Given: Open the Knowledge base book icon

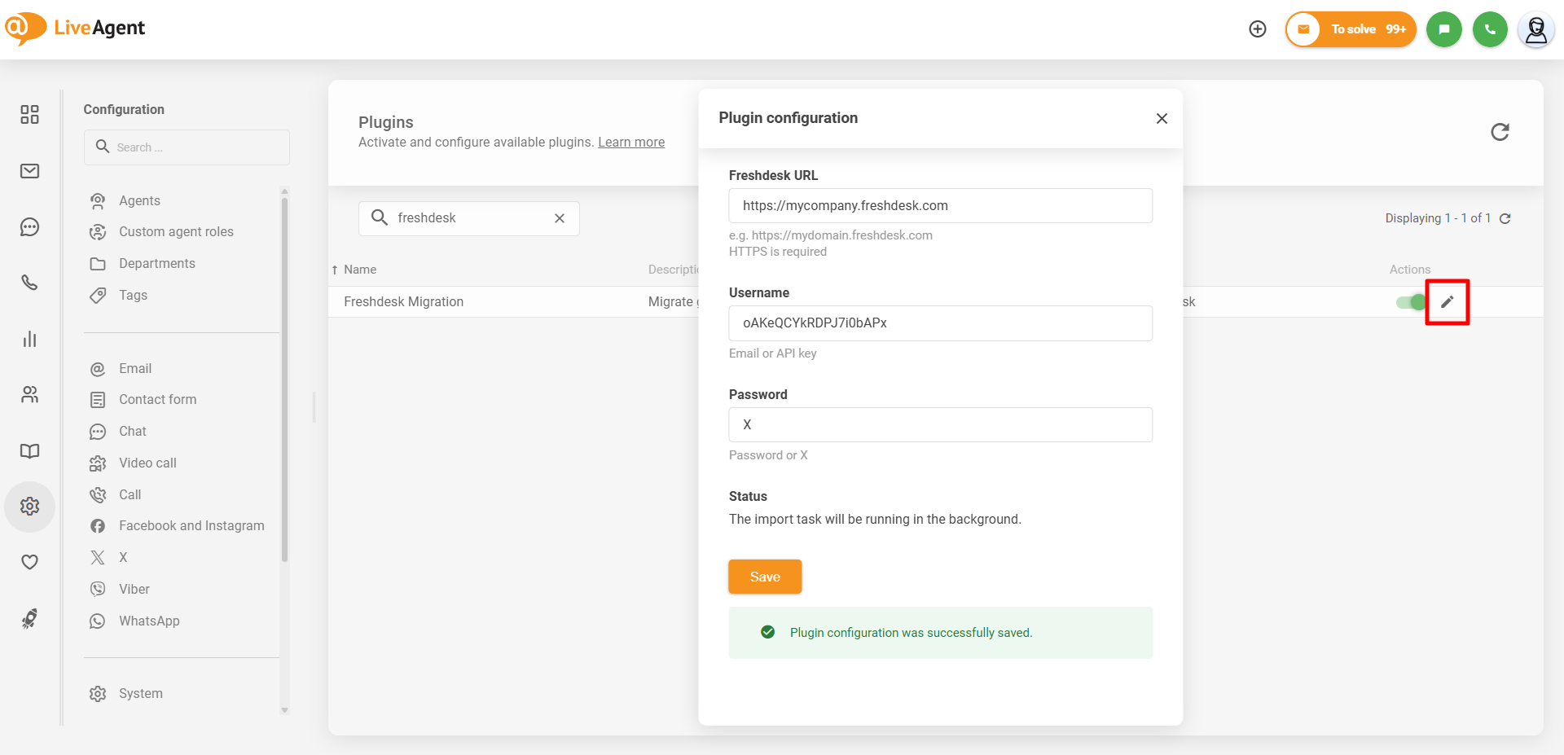Looking at the screenshot, I should tap(30, 451).
